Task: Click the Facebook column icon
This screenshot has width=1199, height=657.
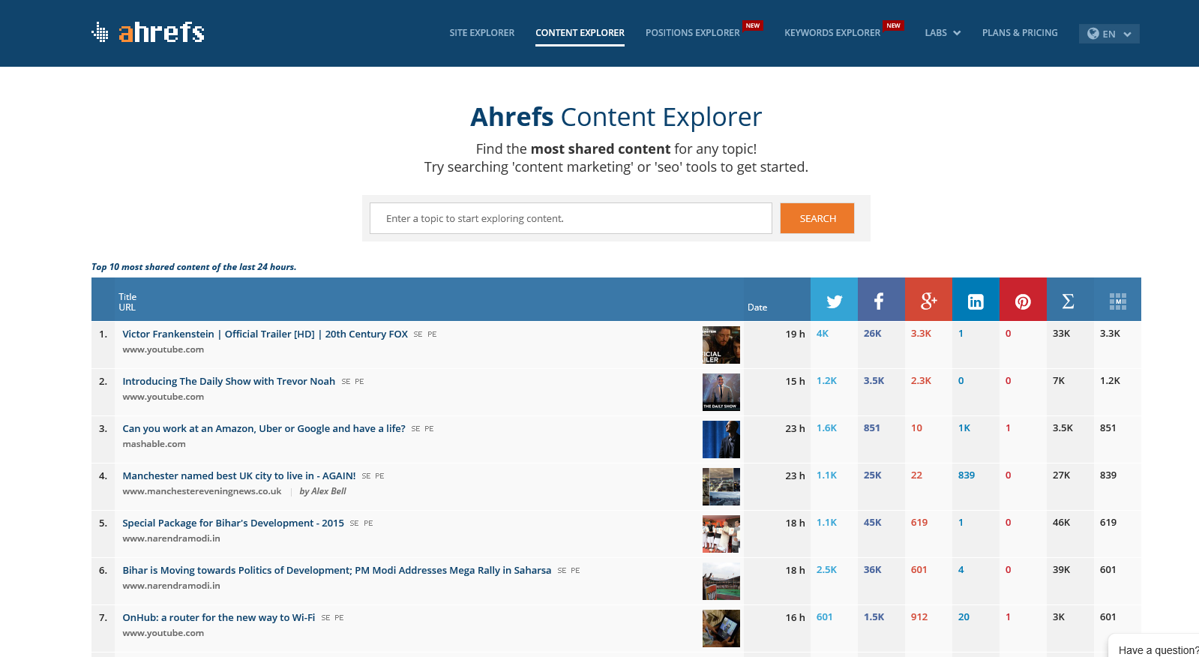Action: pos(880,301)
